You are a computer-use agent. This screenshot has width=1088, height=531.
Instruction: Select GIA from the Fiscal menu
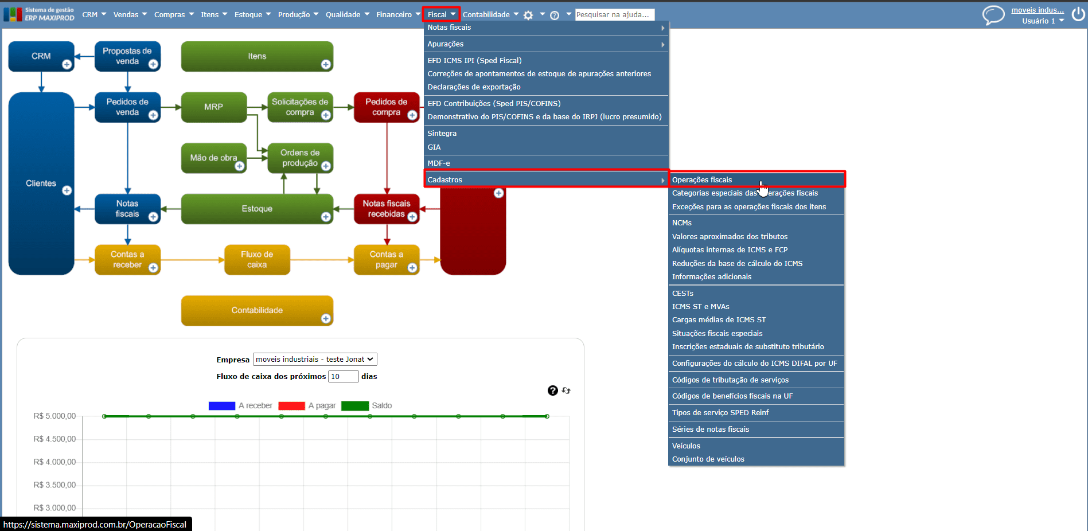tap(434, 147)
